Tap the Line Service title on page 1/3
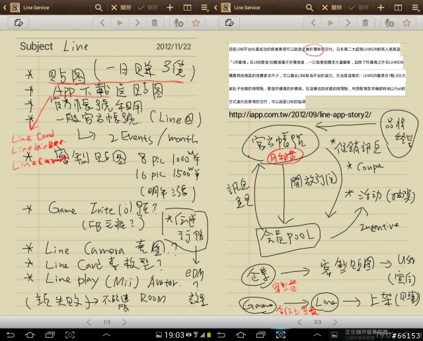The height and width of the screenshot is (341, 423). [x=36, y=7]
